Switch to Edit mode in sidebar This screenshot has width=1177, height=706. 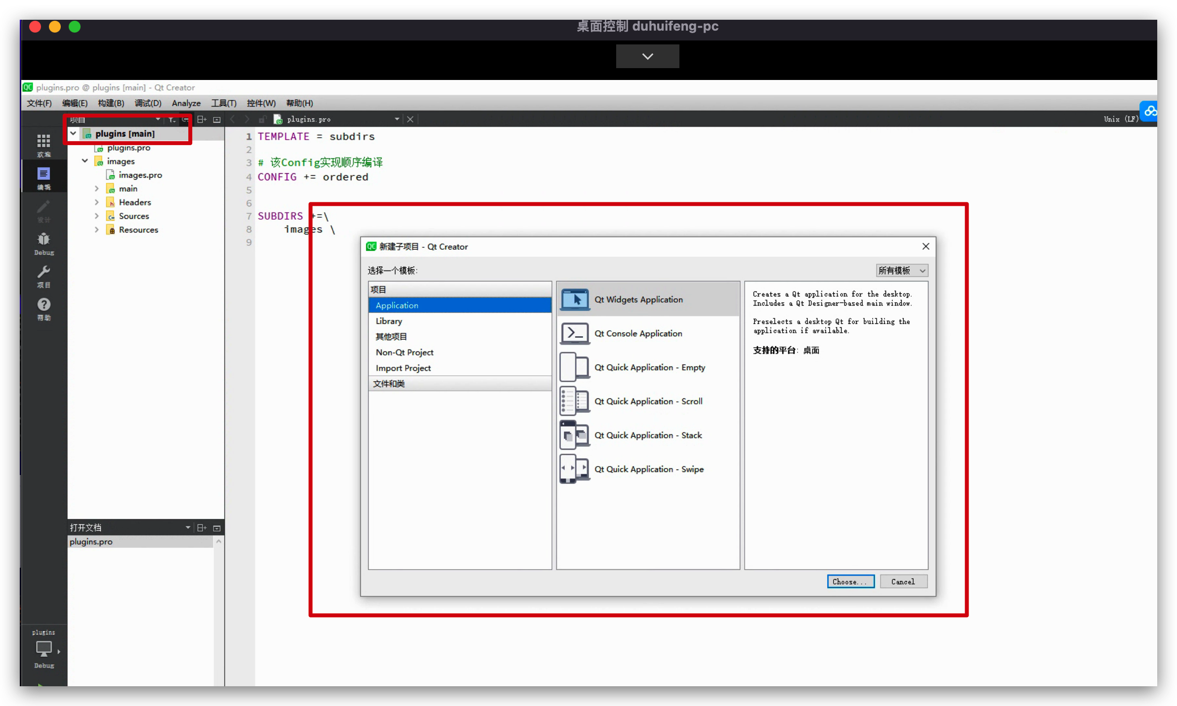(x=43, y=178)
